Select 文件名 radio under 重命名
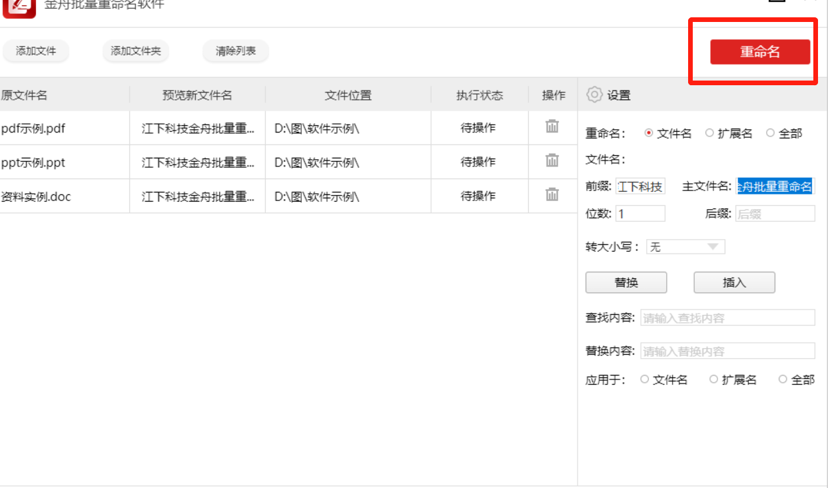The height and width of the screenshot is (488, 828). tap(649, 133)
